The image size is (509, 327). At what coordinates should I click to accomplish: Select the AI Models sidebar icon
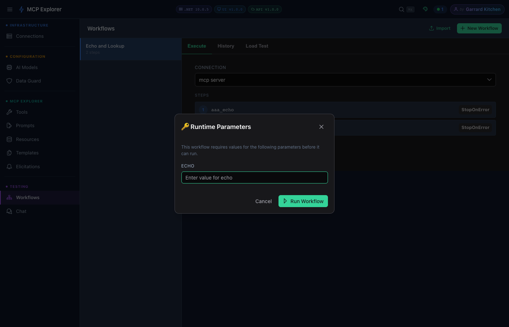pyautogui.click(x=9, y=67)
